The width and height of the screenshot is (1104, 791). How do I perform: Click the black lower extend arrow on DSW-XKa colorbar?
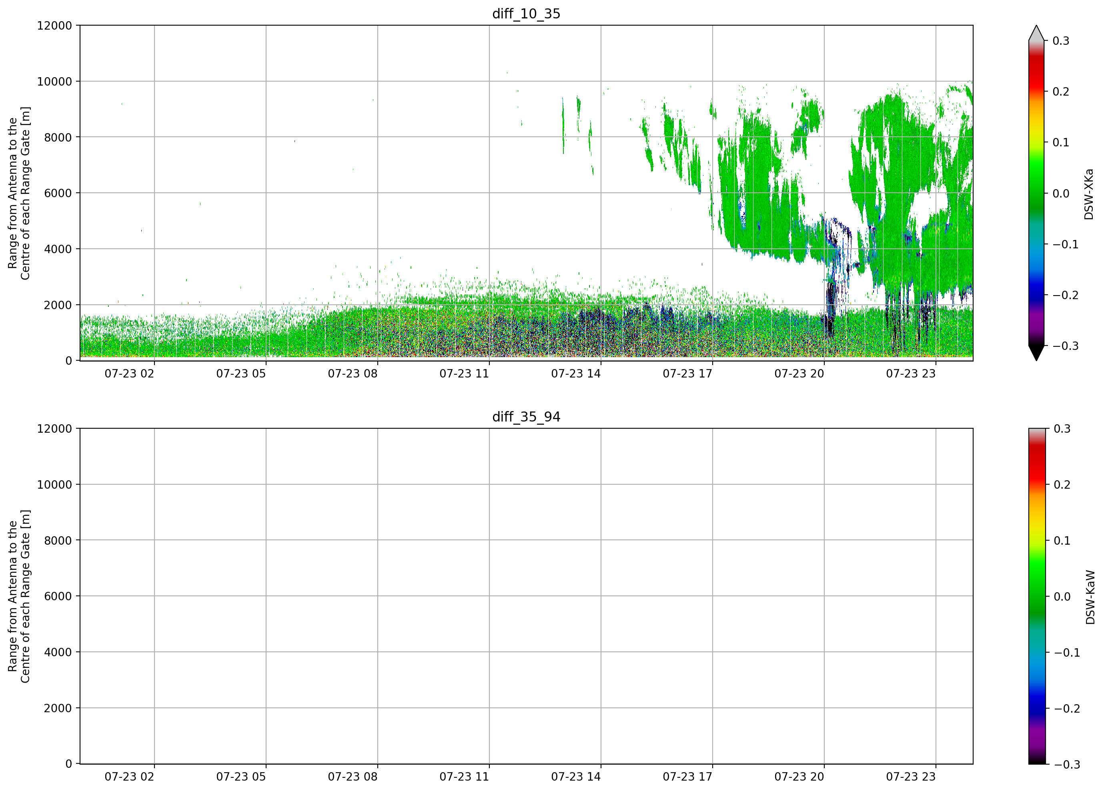click(x=1036, y=353)
